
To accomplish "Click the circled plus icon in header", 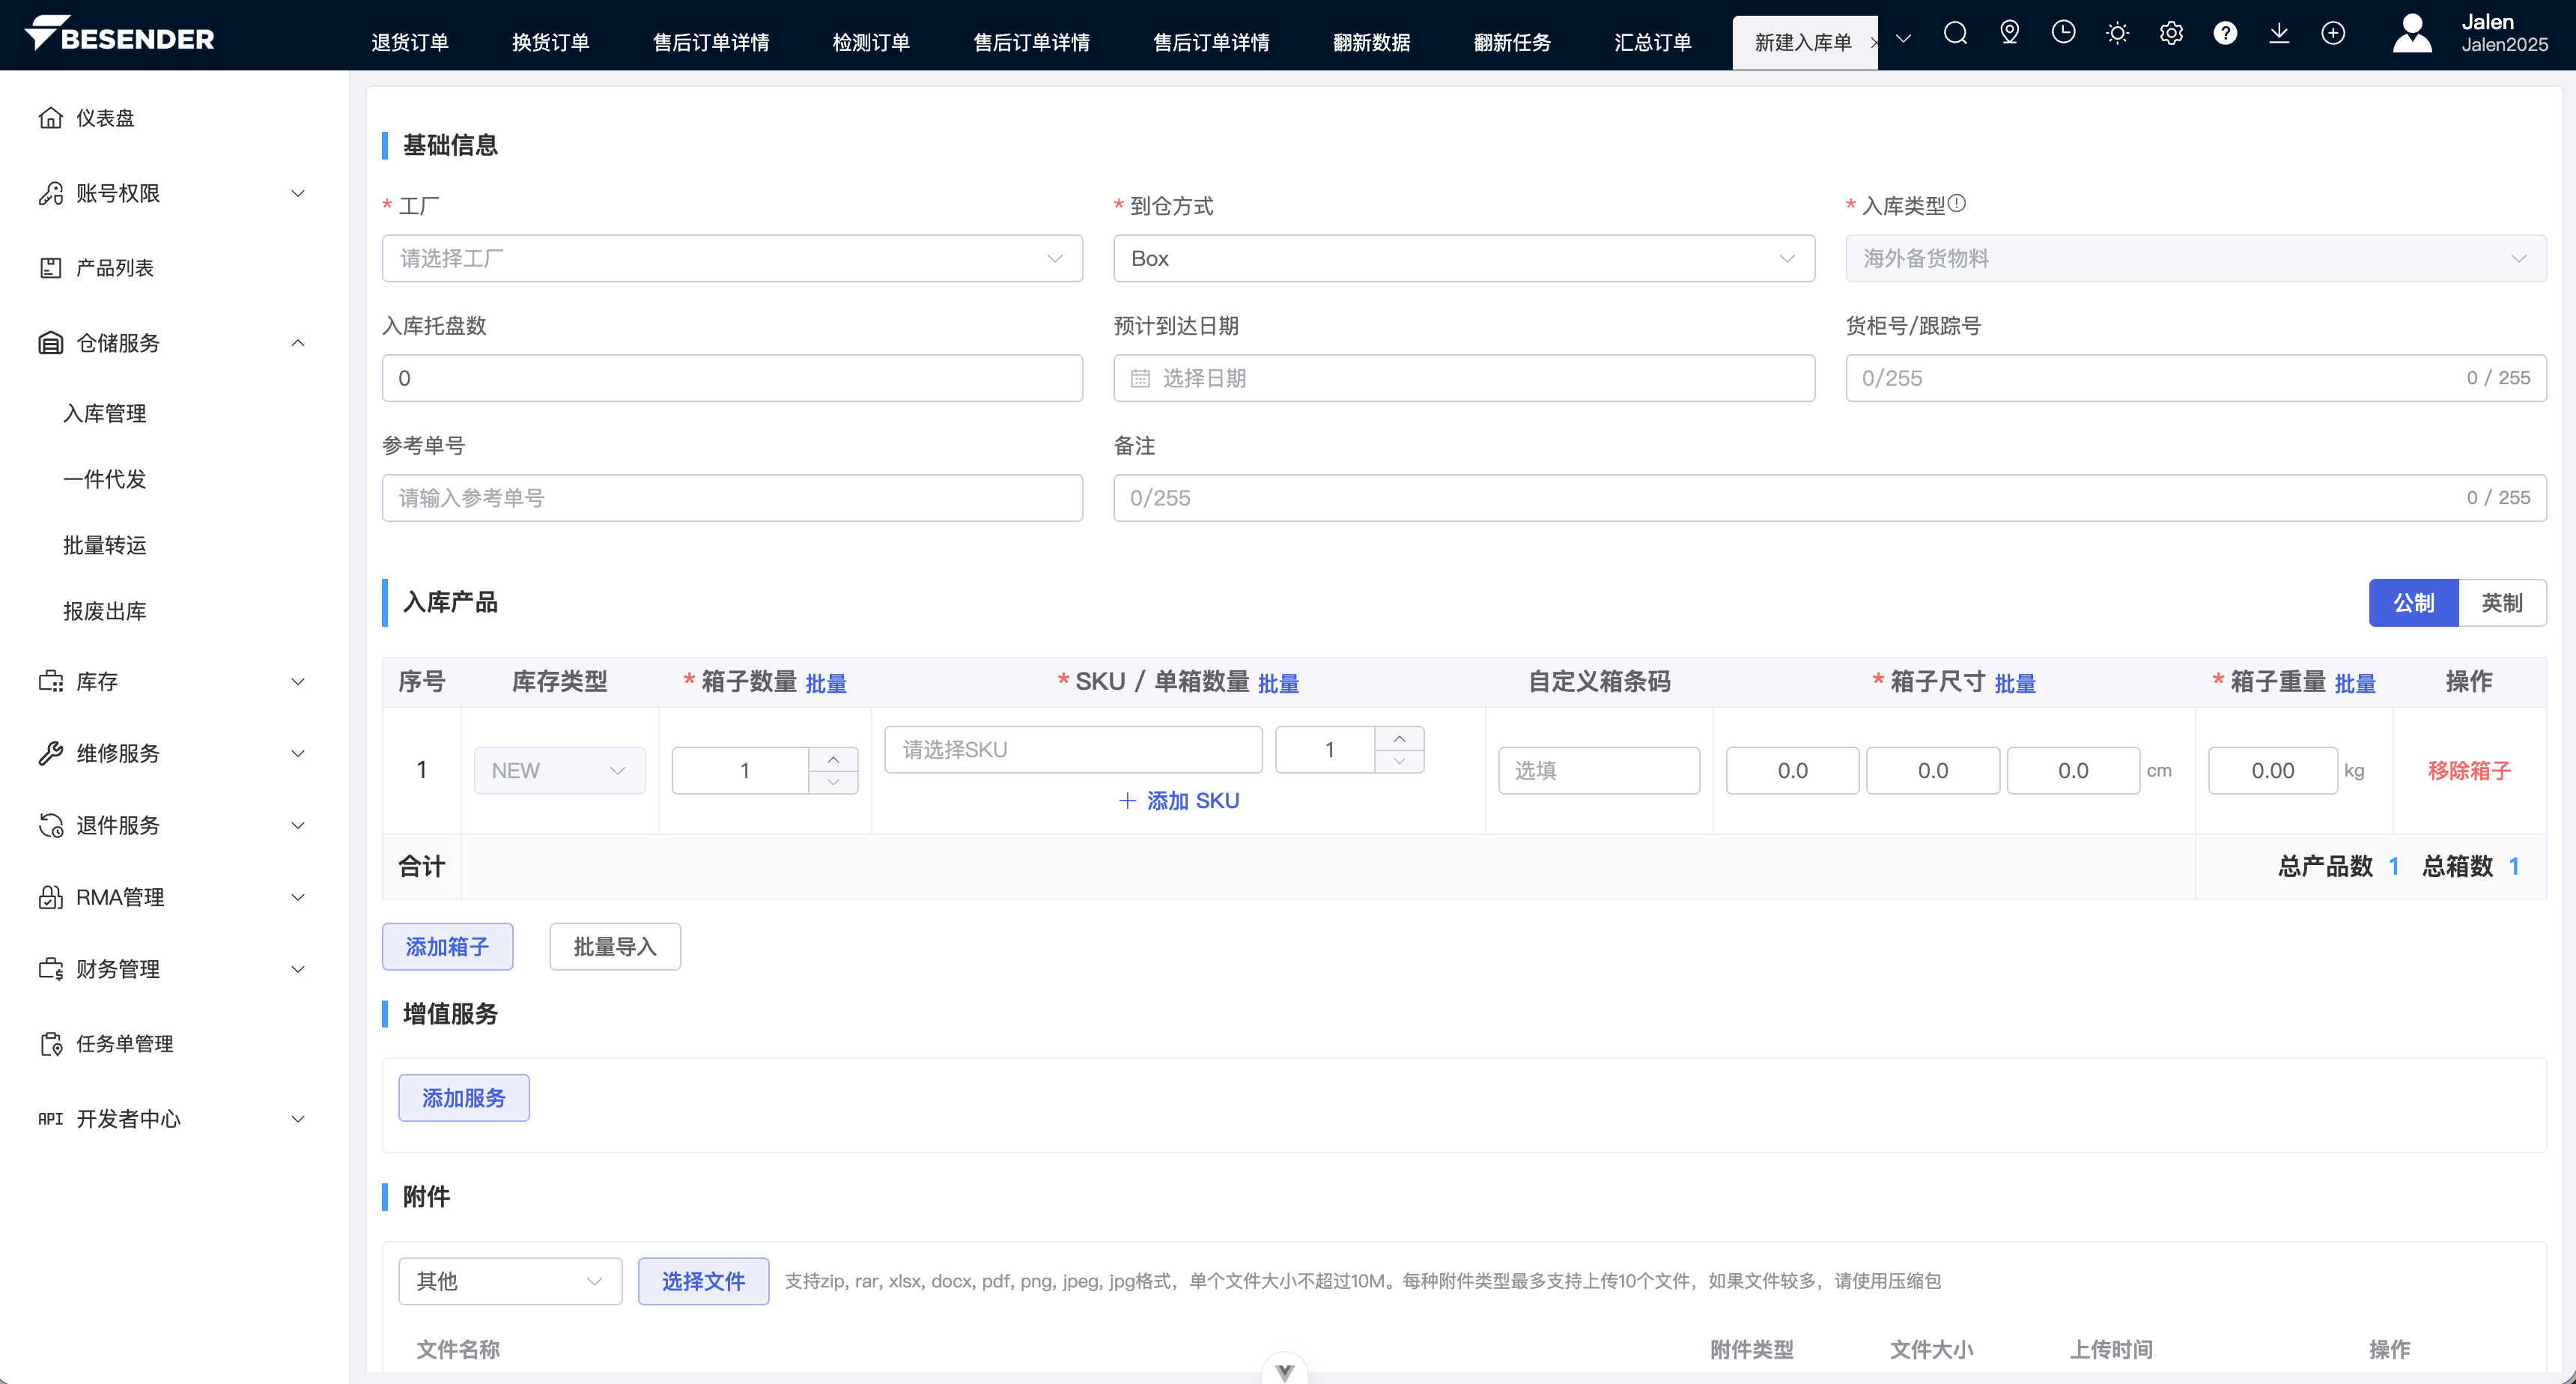I will (x=2333, y=34).
